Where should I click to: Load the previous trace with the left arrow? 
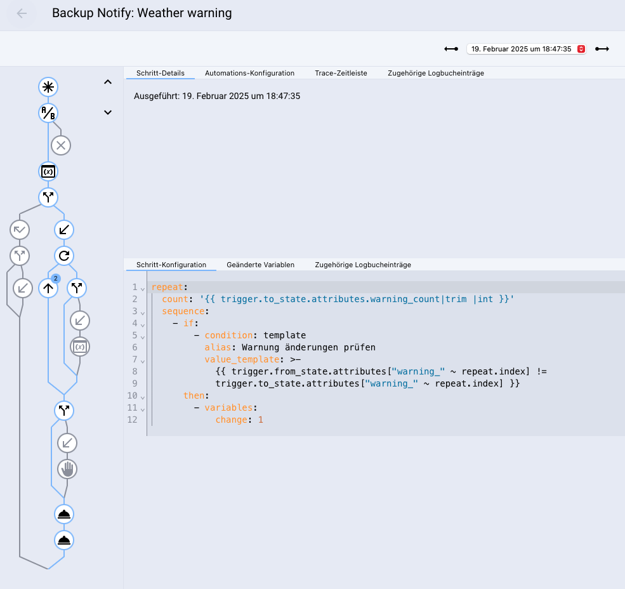[x=451, y=49]
